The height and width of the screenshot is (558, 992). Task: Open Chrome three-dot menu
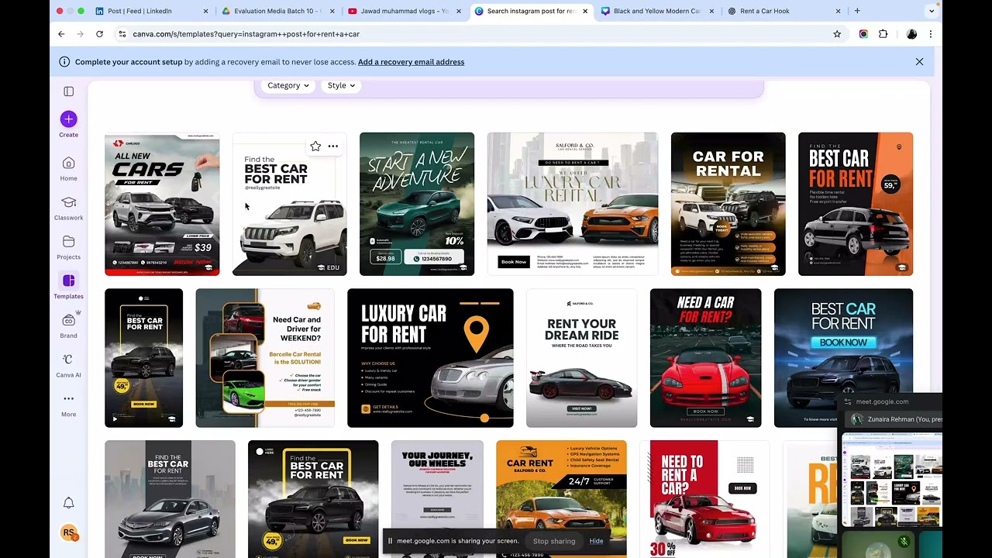pyautogui.click(x=930, y=34)
